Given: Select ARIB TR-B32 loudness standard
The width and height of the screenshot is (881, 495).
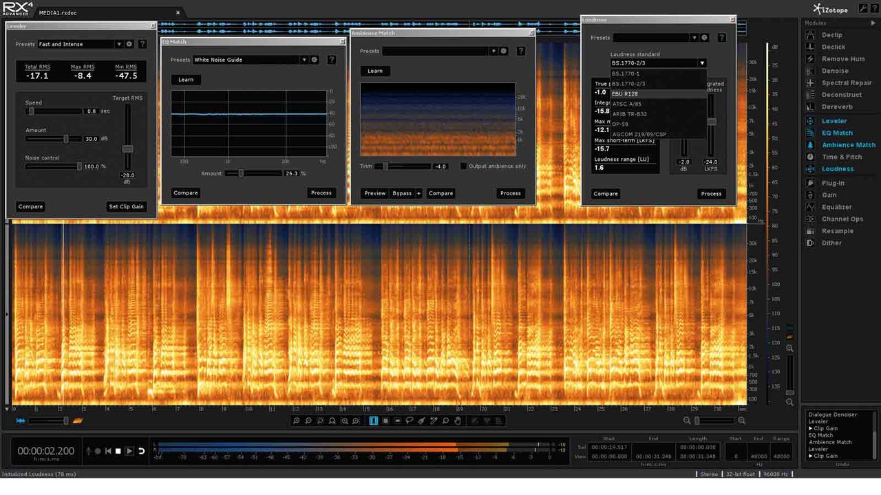Looking at the screenshot, I should (658, 114).
